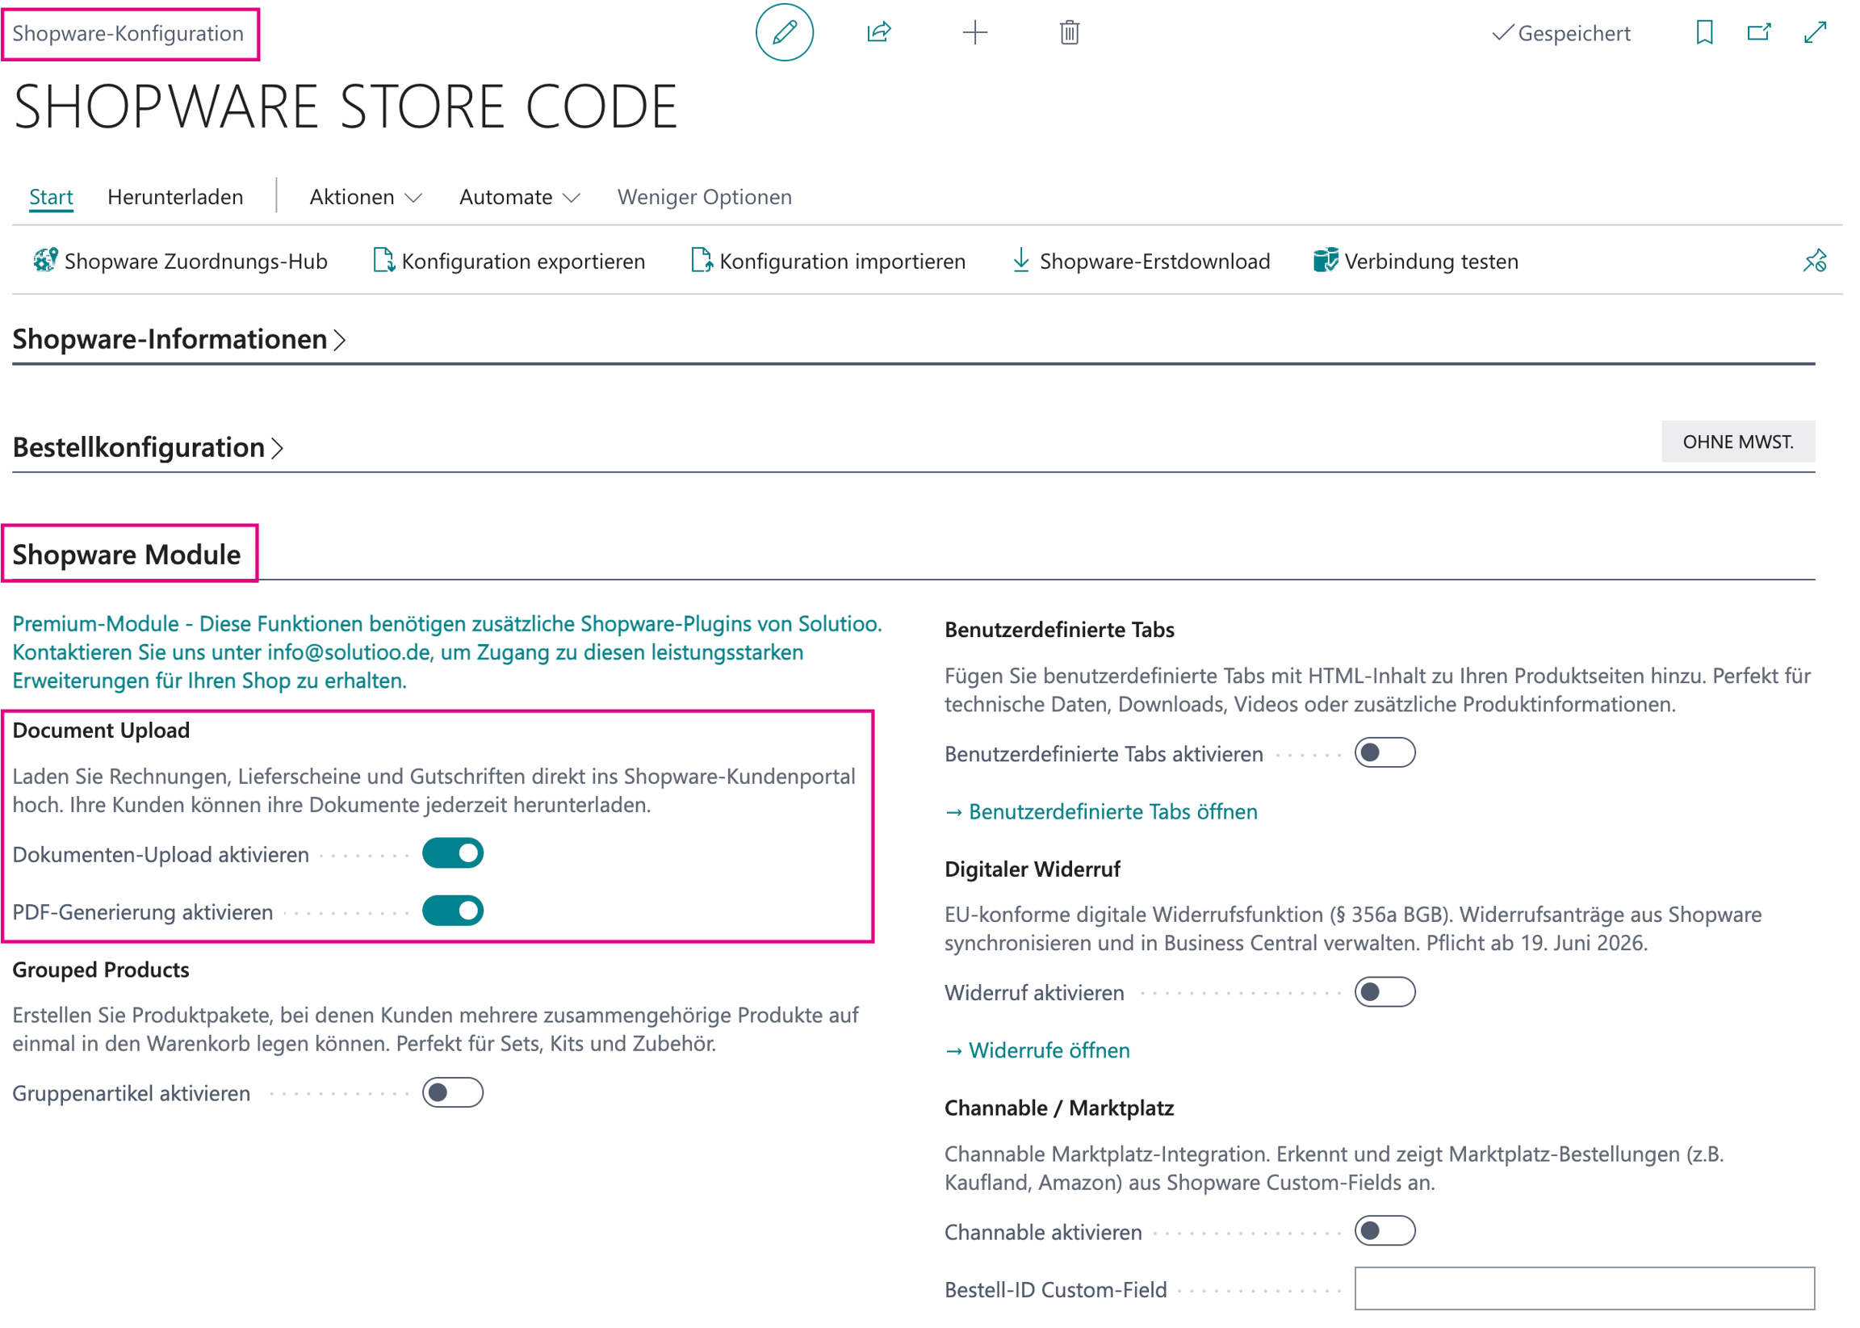Select the Start tab
This screenshot has width=1860, height=1328.
click(x=51, y=197)
